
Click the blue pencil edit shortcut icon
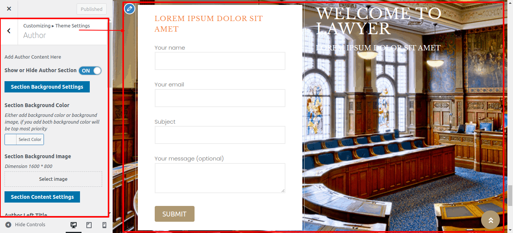pos(130,8)
